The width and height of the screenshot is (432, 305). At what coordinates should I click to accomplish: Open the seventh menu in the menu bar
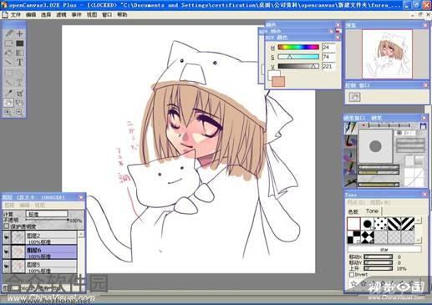pyautogui.click(x=107, y=15)
